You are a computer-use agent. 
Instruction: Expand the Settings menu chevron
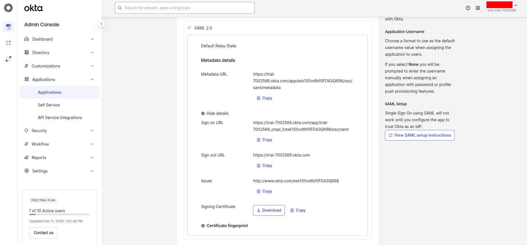[x=92, y=171]
